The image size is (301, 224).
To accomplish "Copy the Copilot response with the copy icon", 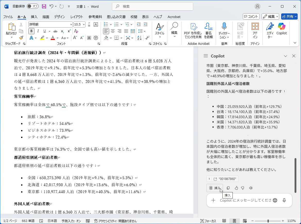I will click(x=228, y=188).
